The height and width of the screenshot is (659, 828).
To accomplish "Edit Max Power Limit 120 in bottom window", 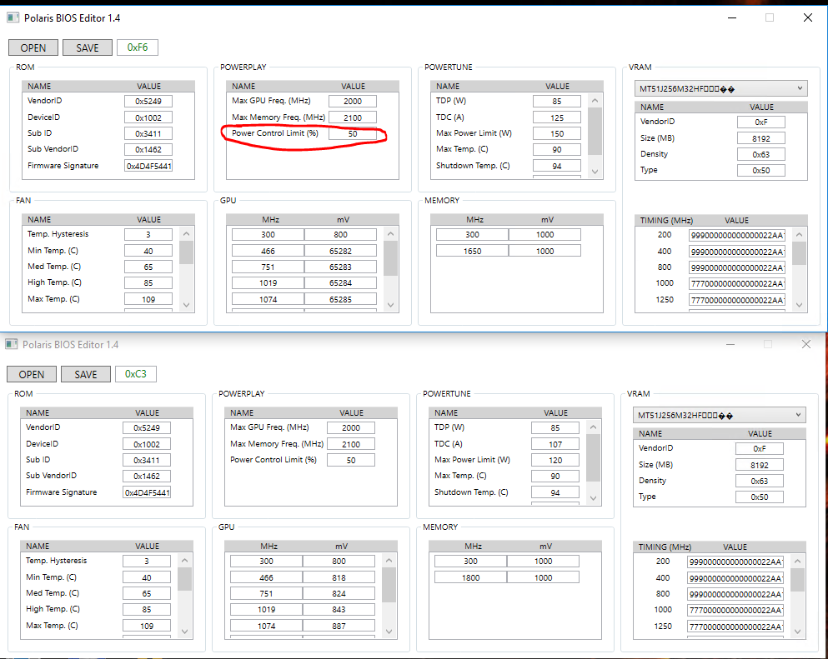I will point(555,460).
